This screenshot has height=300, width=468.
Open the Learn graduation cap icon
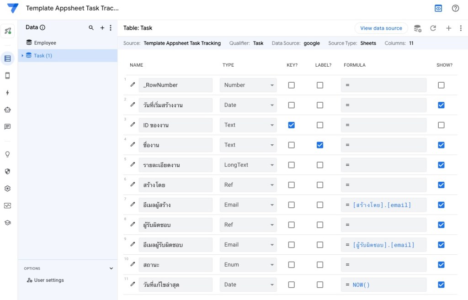[8, 223]
